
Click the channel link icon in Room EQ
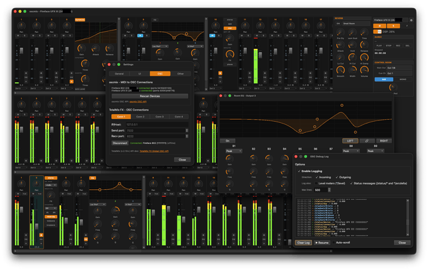pos(367,141)
